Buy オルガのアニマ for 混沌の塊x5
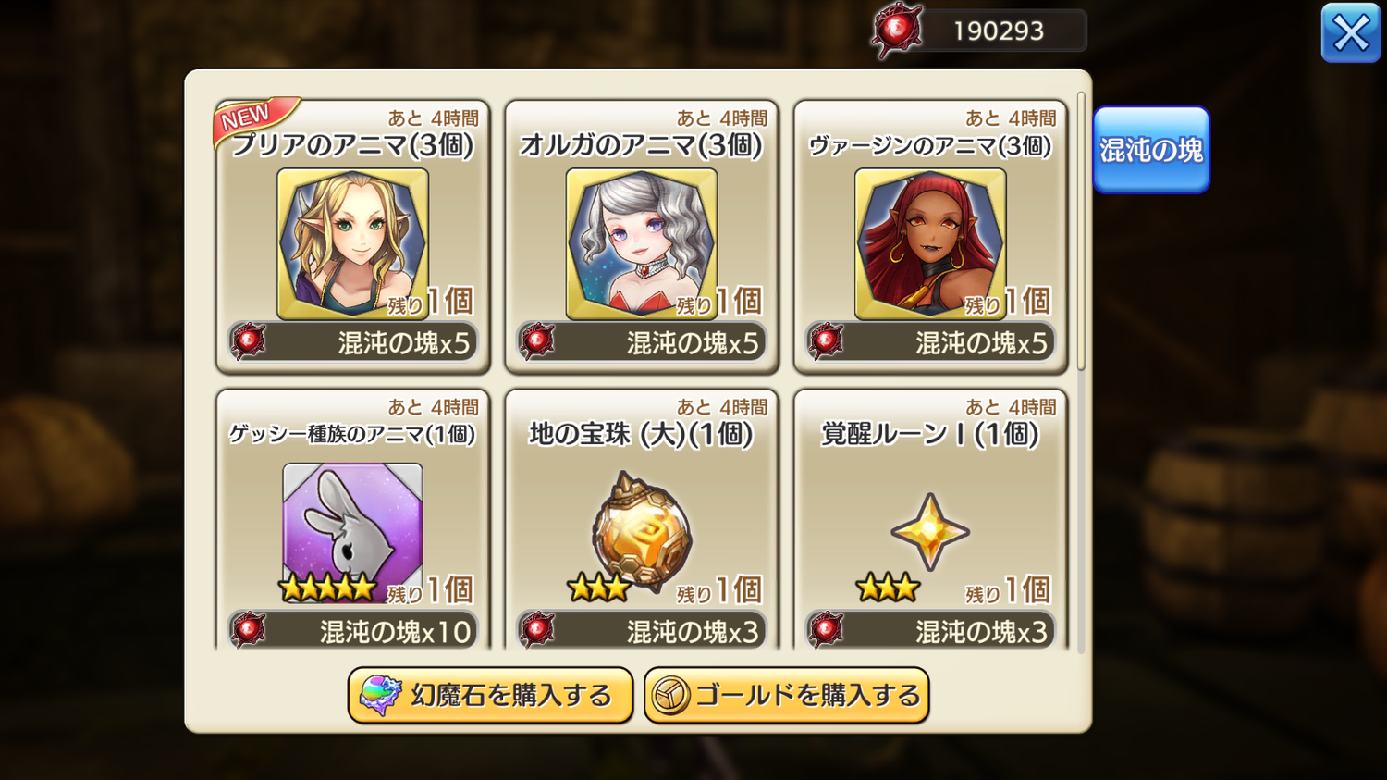 642,342
